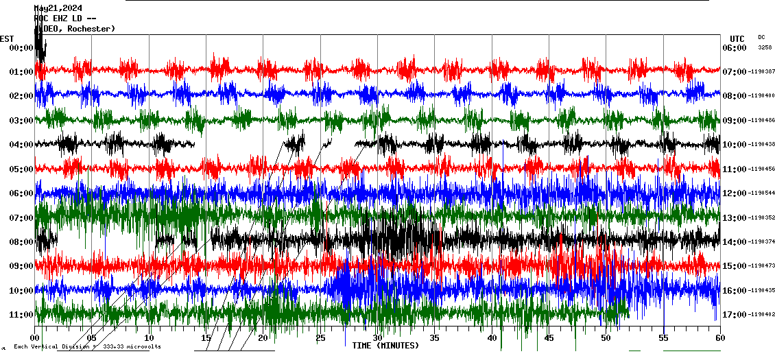Click the UTC column header
The width and height of the screenshot is (775, 356).
[x=737, y=38]
